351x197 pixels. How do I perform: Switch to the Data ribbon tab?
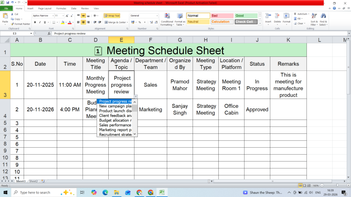point(74,9)
